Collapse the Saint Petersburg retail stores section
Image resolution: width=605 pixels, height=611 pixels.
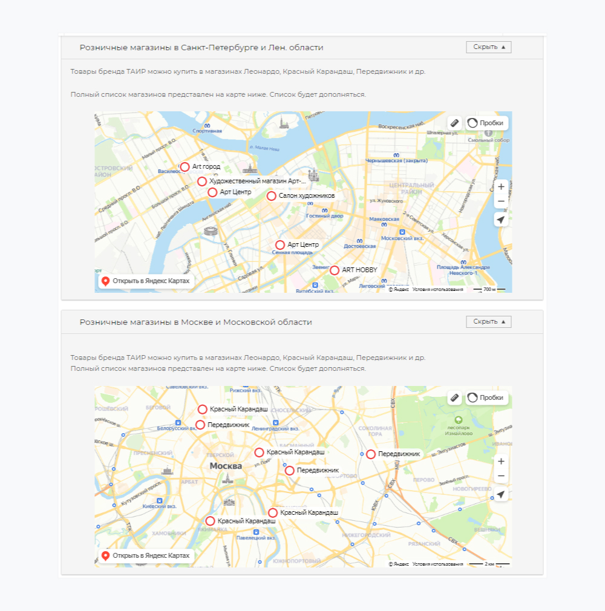point(488,47)
